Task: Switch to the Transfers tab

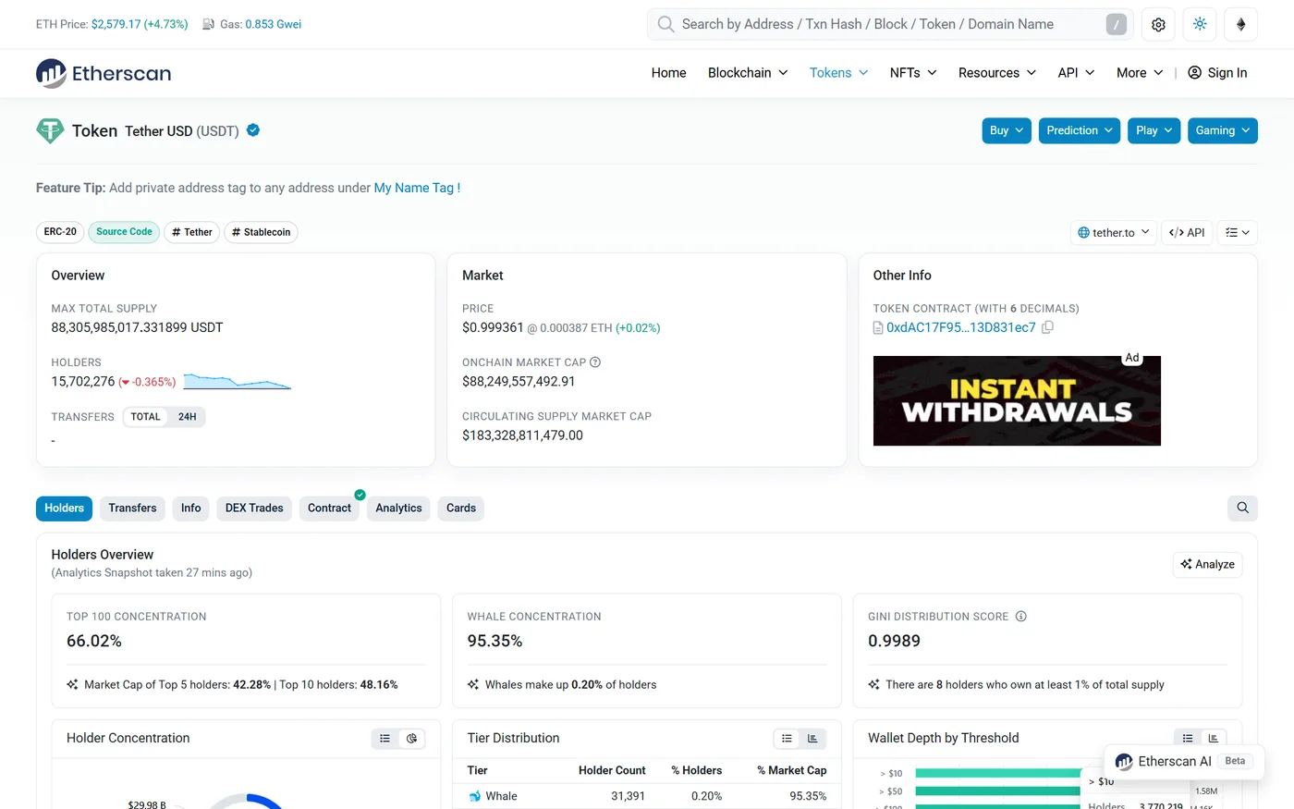Action: [x=133, y=509]
